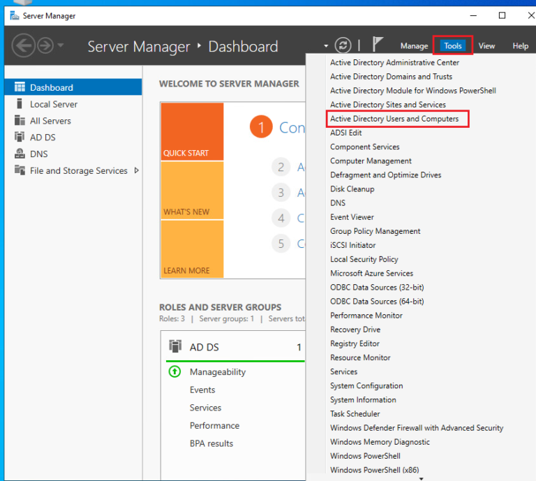Launch Event Viewer from Tools menu
This screenshot has width=536, height=481.
(352, 217)
